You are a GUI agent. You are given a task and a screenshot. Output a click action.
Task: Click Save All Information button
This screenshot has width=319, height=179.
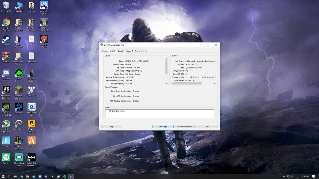[x=185, y=126]
